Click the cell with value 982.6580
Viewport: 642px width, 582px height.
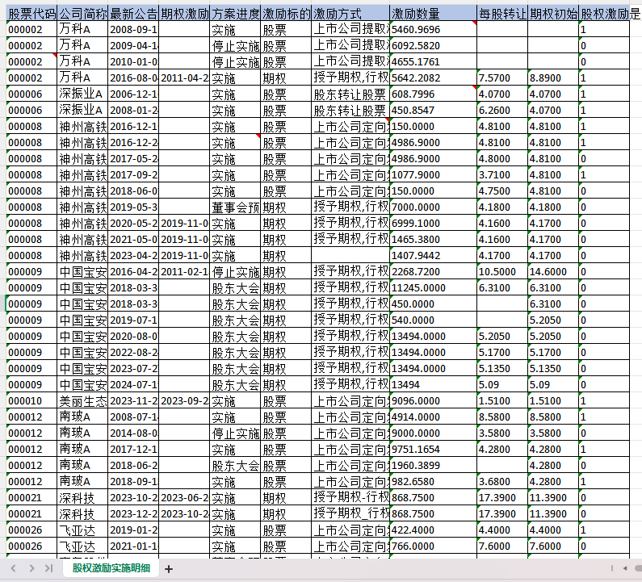point(433,482)
